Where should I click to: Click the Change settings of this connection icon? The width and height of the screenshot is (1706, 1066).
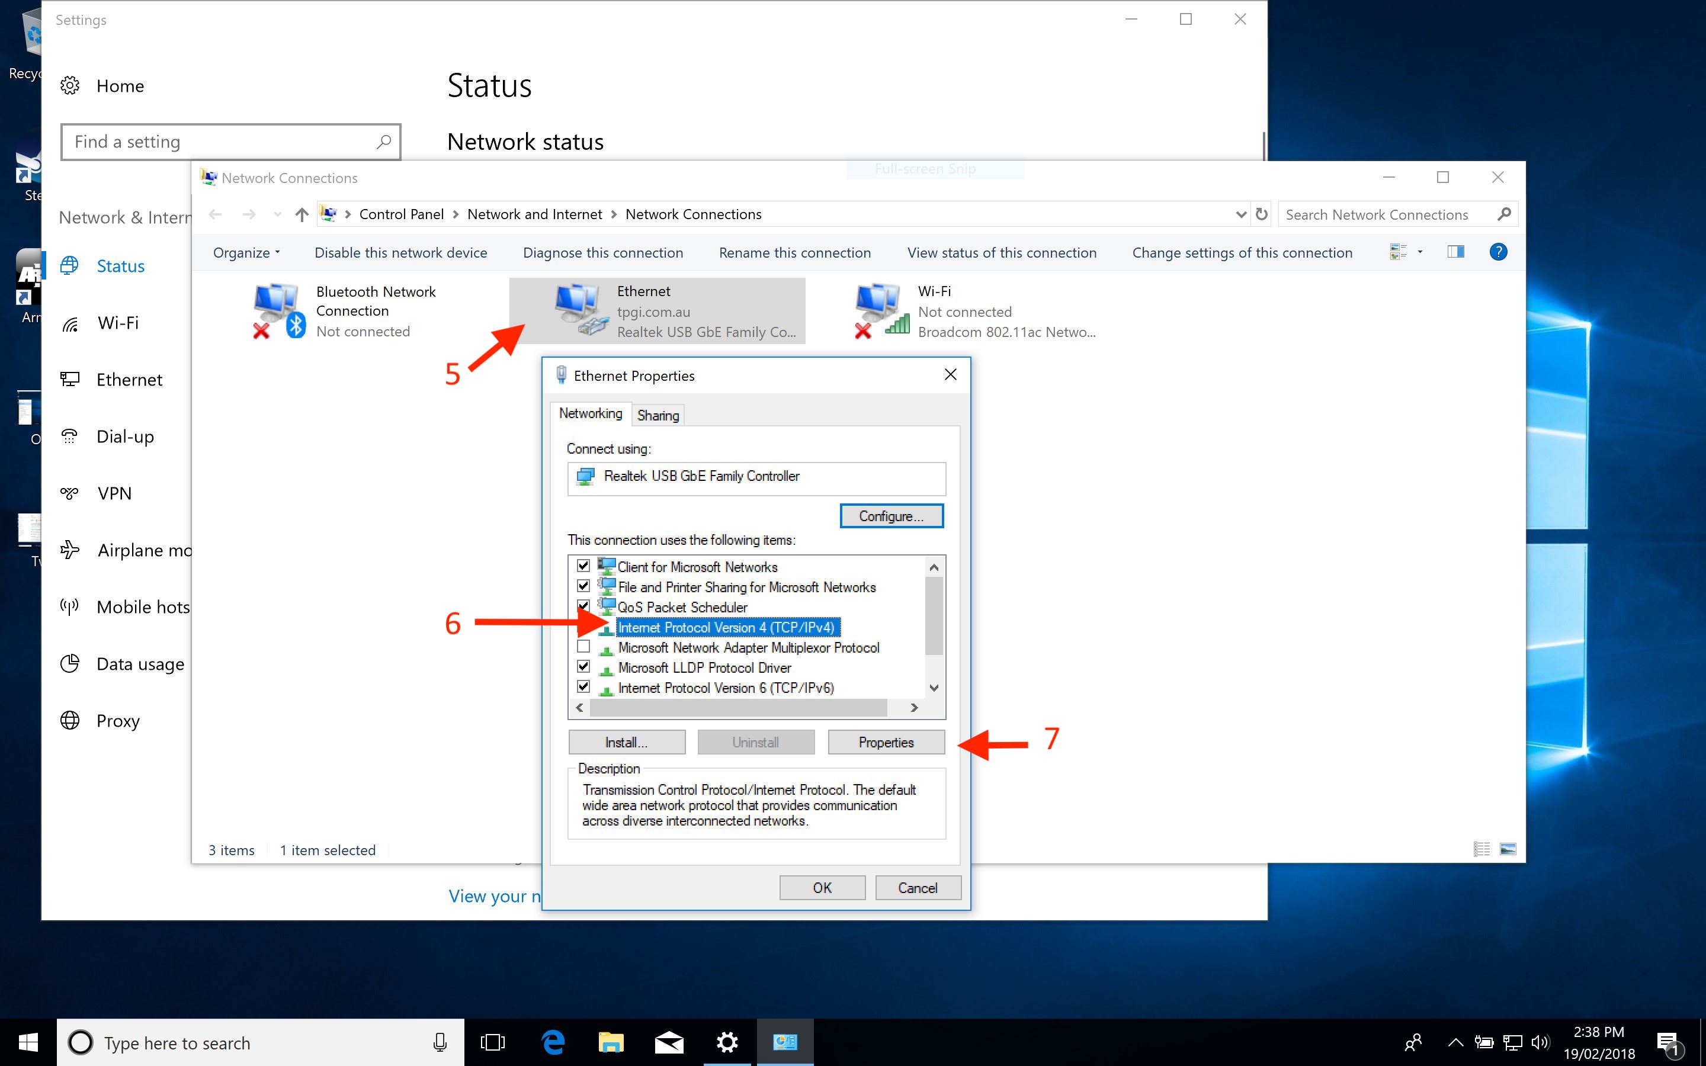[x=1240, y=252]
